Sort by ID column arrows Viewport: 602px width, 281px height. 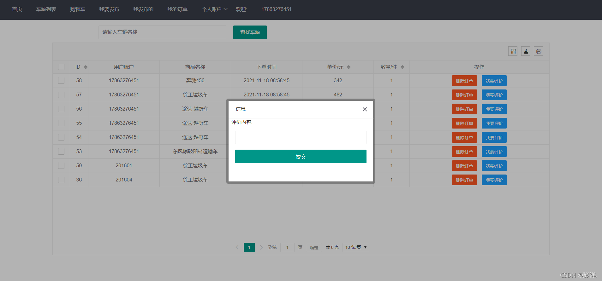(x=86, y=67)
